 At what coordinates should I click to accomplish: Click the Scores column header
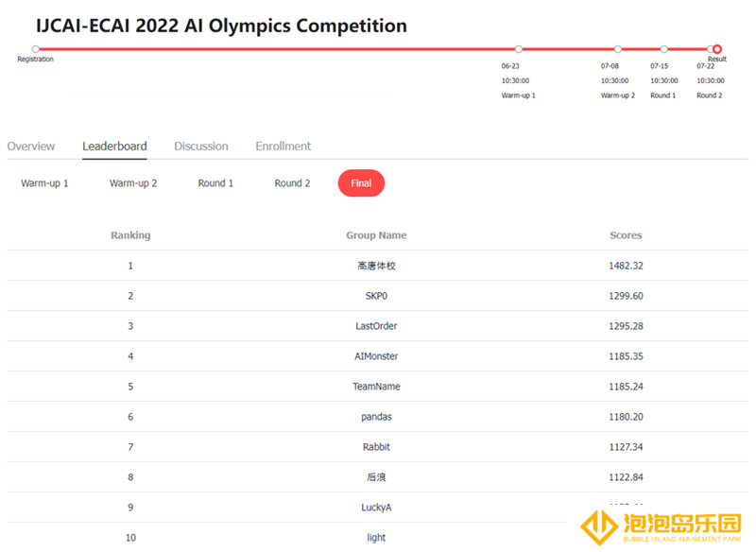(x=626, y=235)
